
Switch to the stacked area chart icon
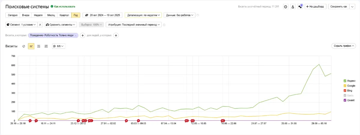(x=38, y=46)
